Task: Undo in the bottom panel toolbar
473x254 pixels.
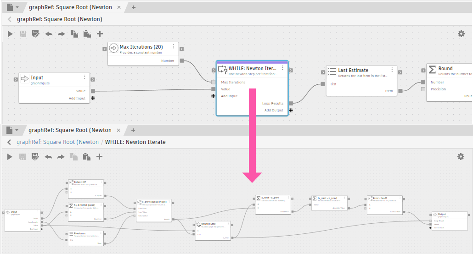Action: 48,157
